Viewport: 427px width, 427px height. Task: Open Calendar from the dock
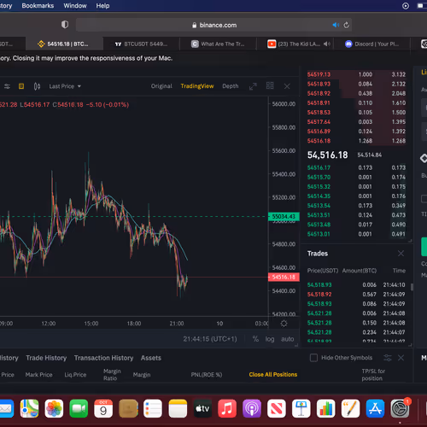[x=103, y=408]
